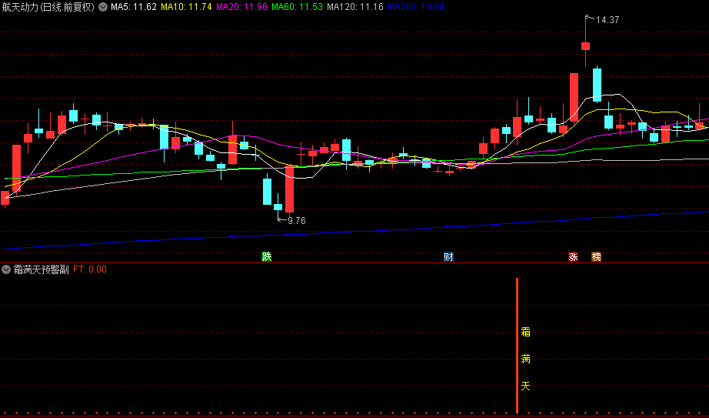Click the 霜满天预警副 indicator name
The image size is (709, 418).
pyautogui.click(x=41, y=269)
